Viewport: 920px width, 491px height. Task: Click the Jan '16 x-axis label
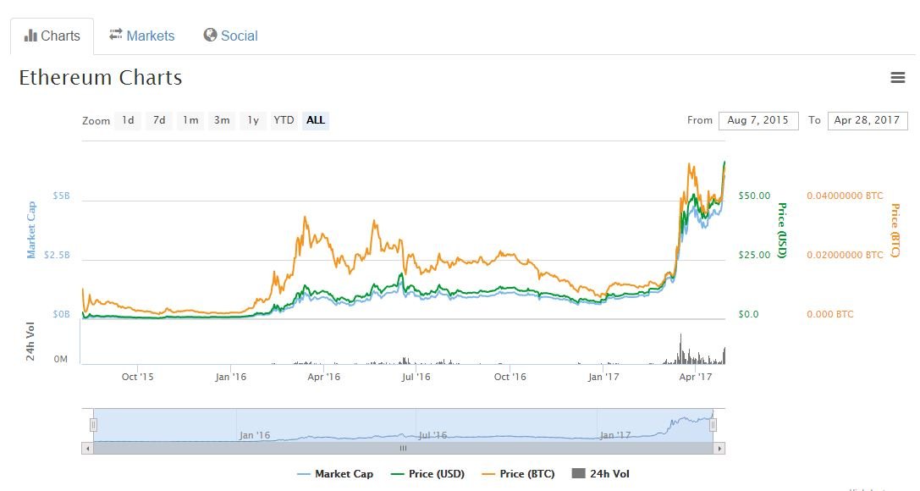coord(230,377)
